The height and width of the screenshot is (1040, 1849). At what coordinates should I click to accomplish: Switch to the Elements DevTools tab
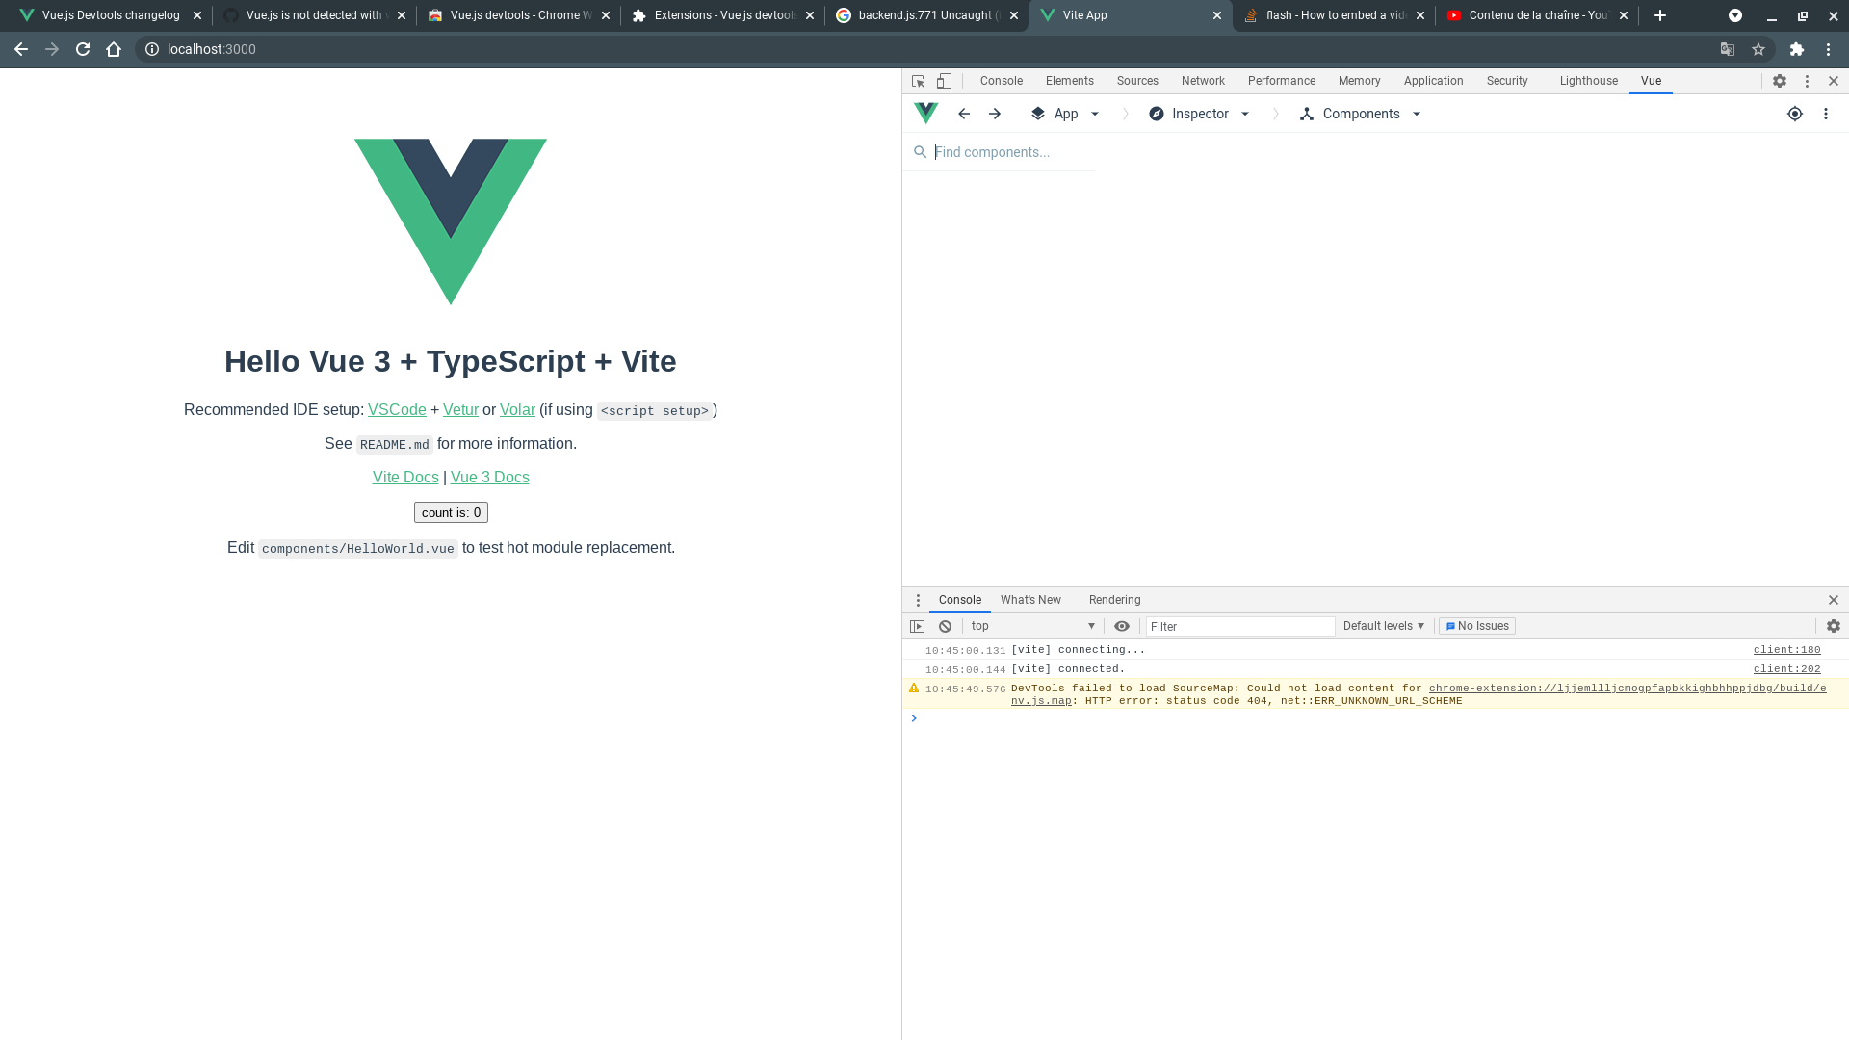pos(1069,81)
